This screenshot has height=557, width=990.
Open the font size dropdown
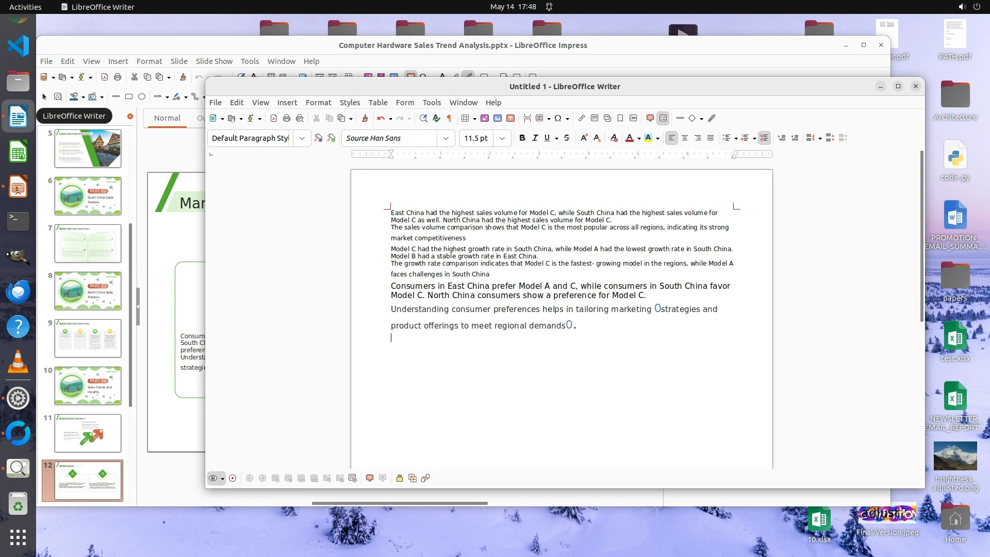click(502, 138)
